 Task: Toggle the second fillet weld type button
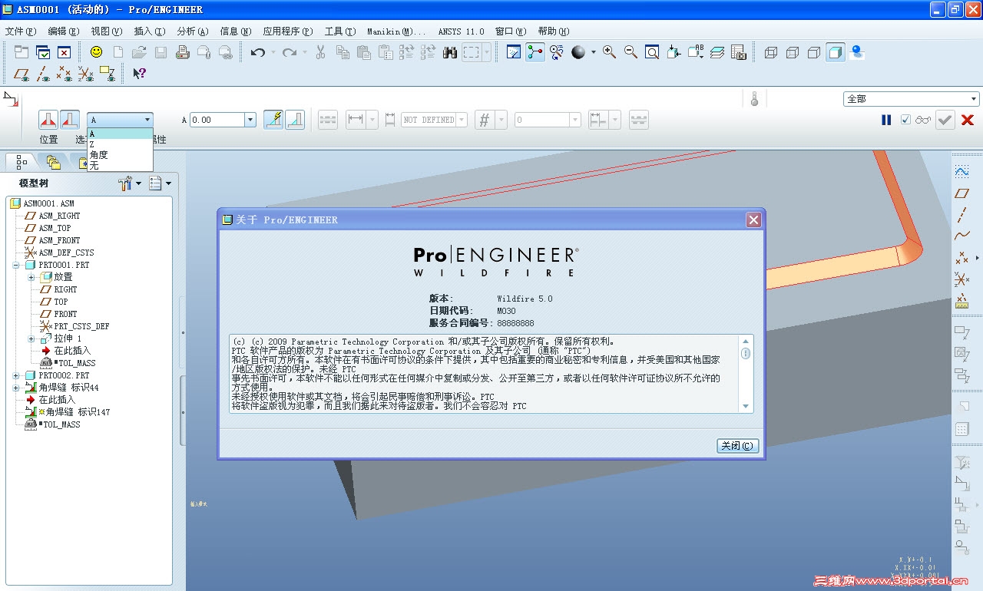click(70, 120)
